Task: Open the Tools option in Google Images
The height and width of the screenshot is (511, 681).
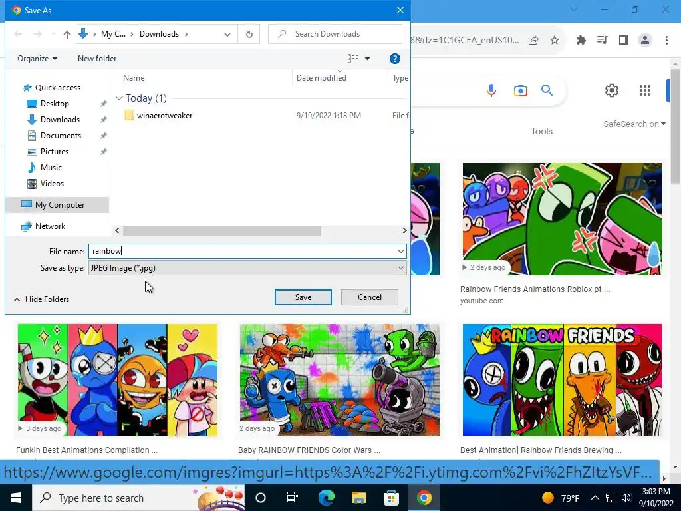Action: pyautogui.click(x=541, y=131)
